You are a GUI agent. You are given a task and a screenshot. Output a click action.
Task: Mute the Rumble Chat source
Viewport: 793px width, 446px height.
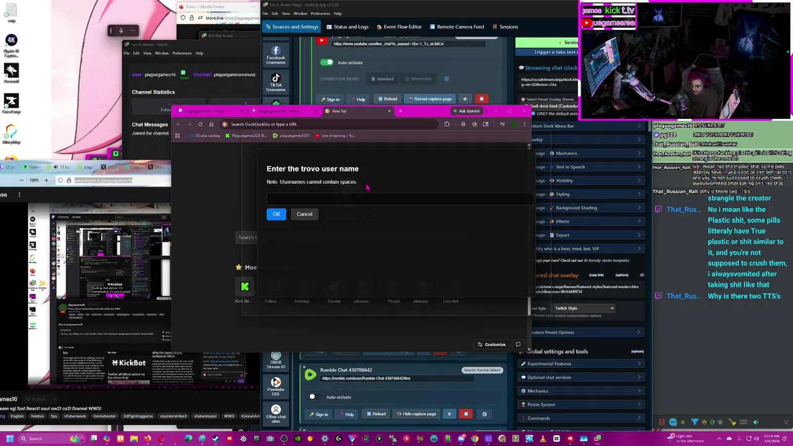pos(449,414)
